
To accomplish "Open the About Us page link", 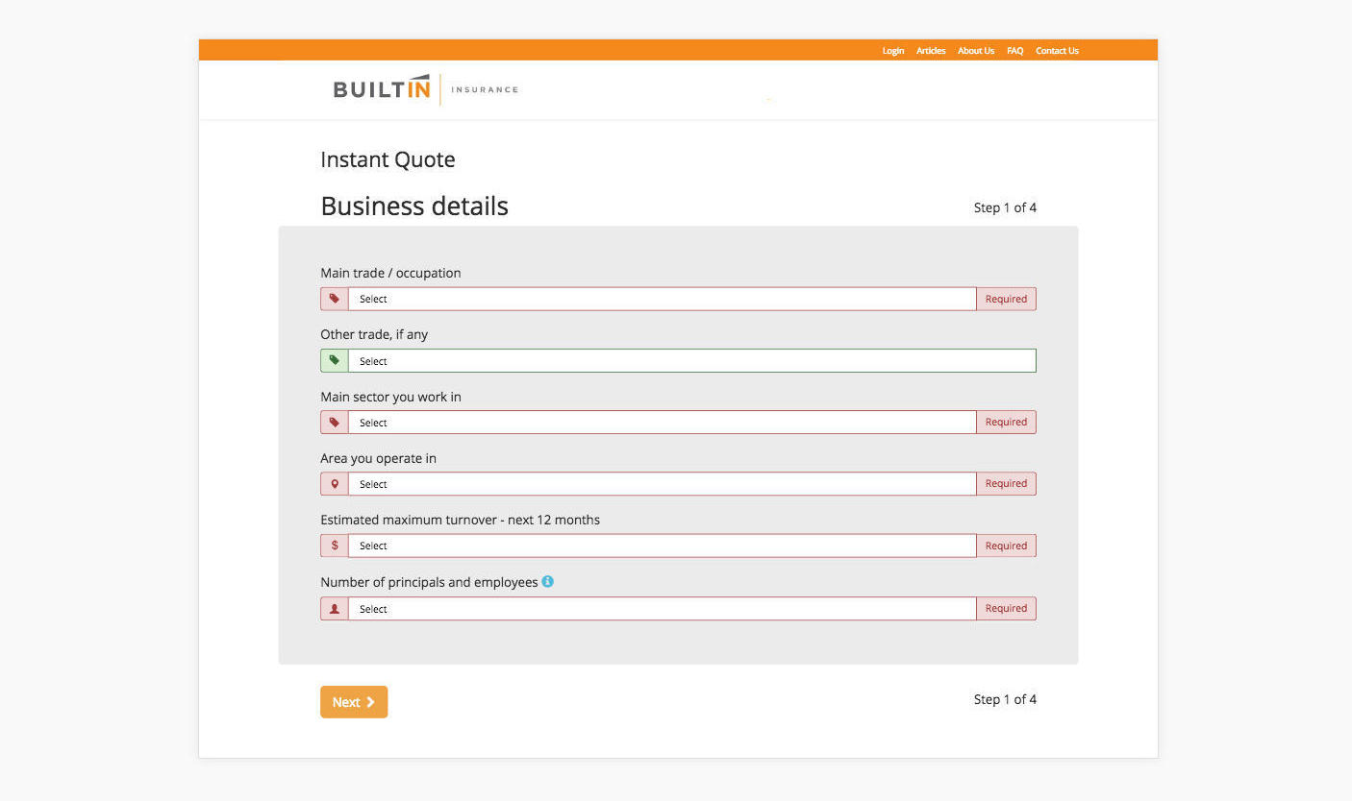I will (x=975, y=51).
